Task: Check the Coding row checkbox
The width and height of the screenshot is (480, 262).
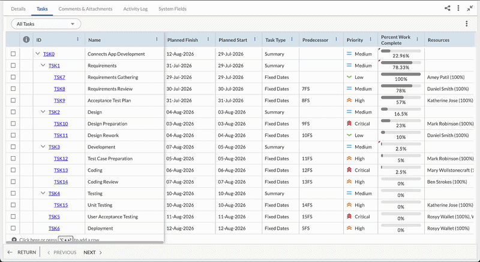Action: pos(13,170)
